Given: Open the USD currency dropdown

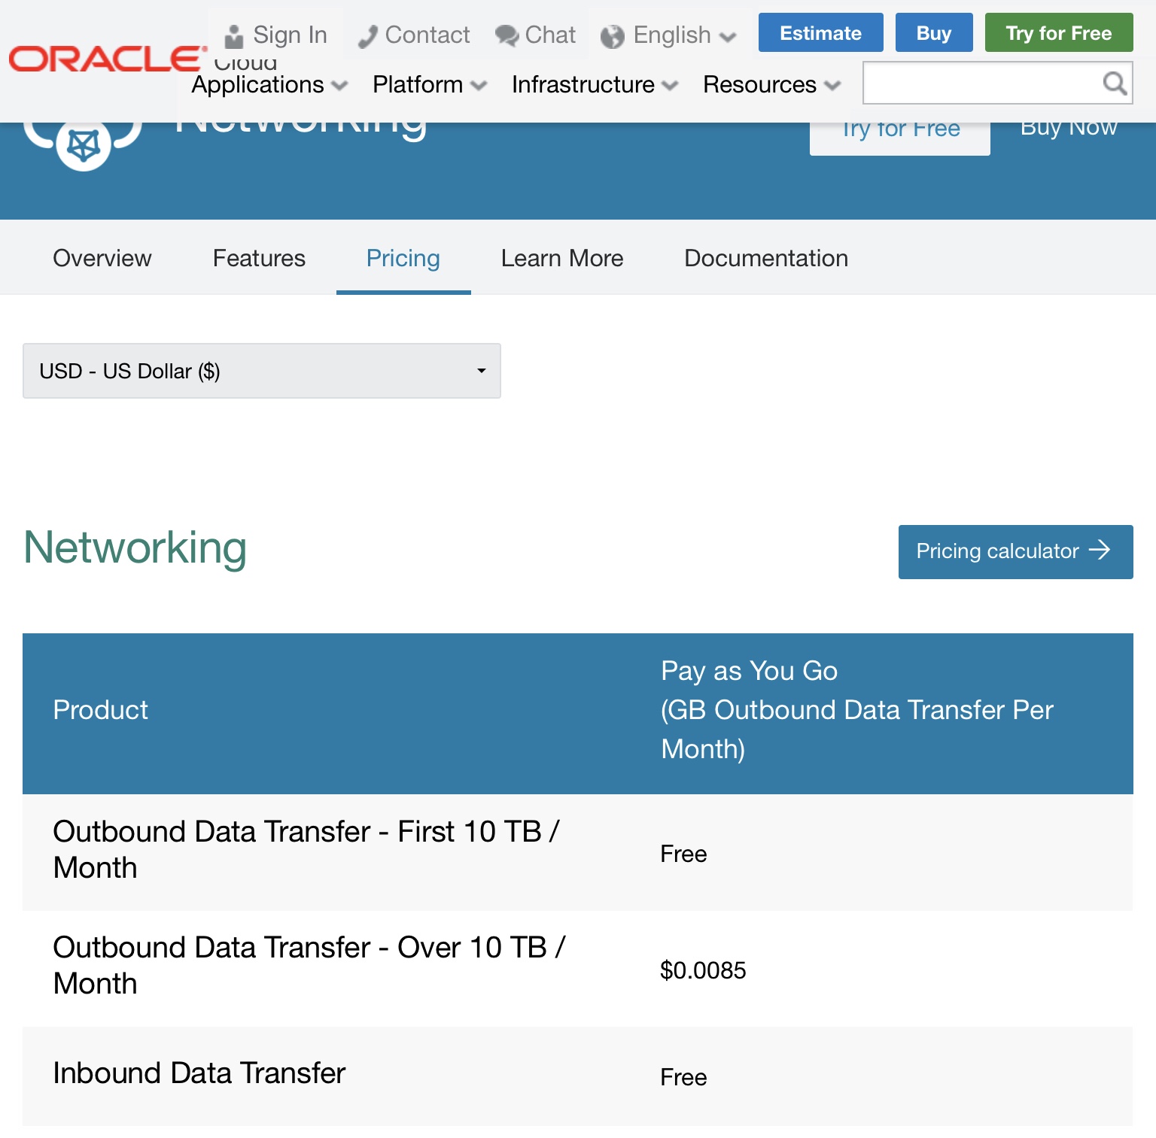Looking at the screenshot, I should [x=261, y=371].
